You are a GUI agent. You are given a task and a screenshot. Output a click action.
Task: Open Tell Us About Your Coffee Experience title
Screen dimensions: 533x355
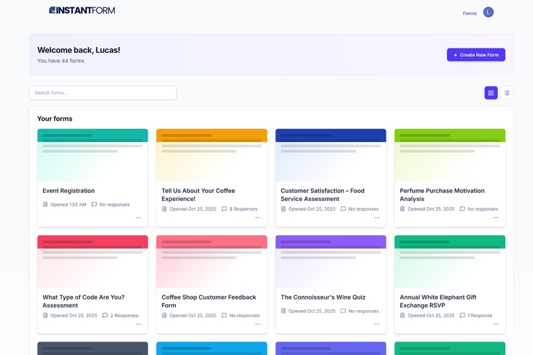click(x=198, y=194)
